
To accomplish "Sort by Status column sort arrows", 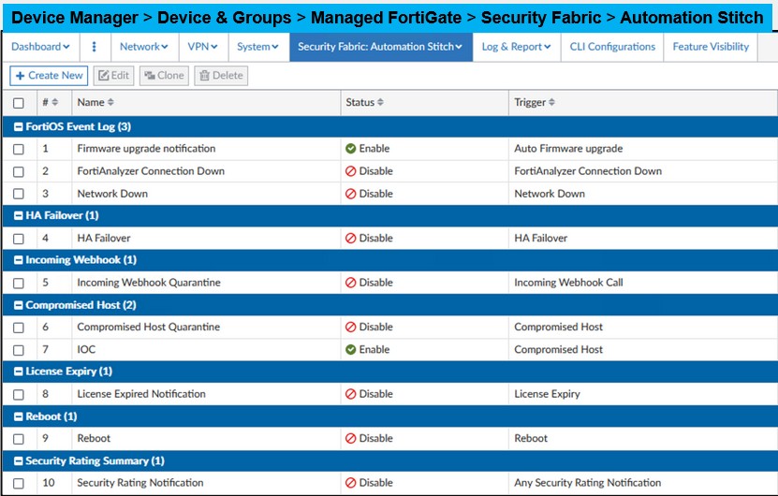I will [380, 102].
